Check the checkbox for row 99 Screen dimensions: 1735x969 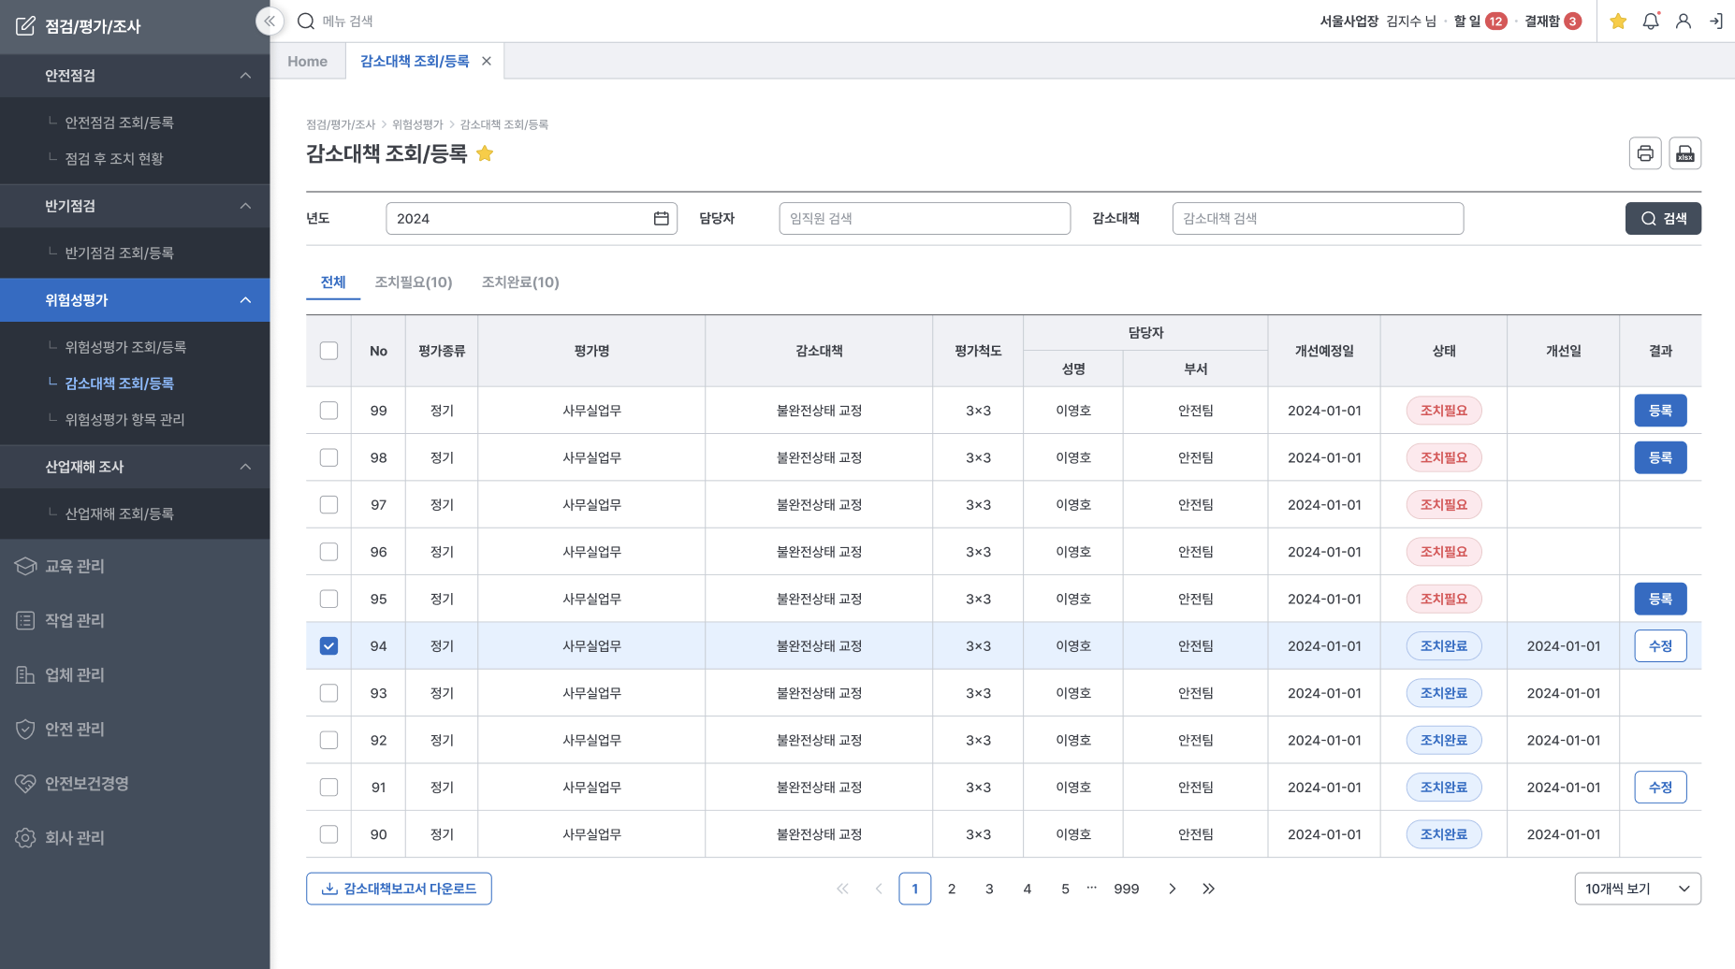click(328, 411)
